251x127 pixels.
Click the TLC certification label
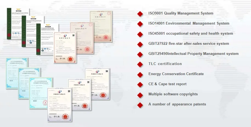click(x=165, y=64)
